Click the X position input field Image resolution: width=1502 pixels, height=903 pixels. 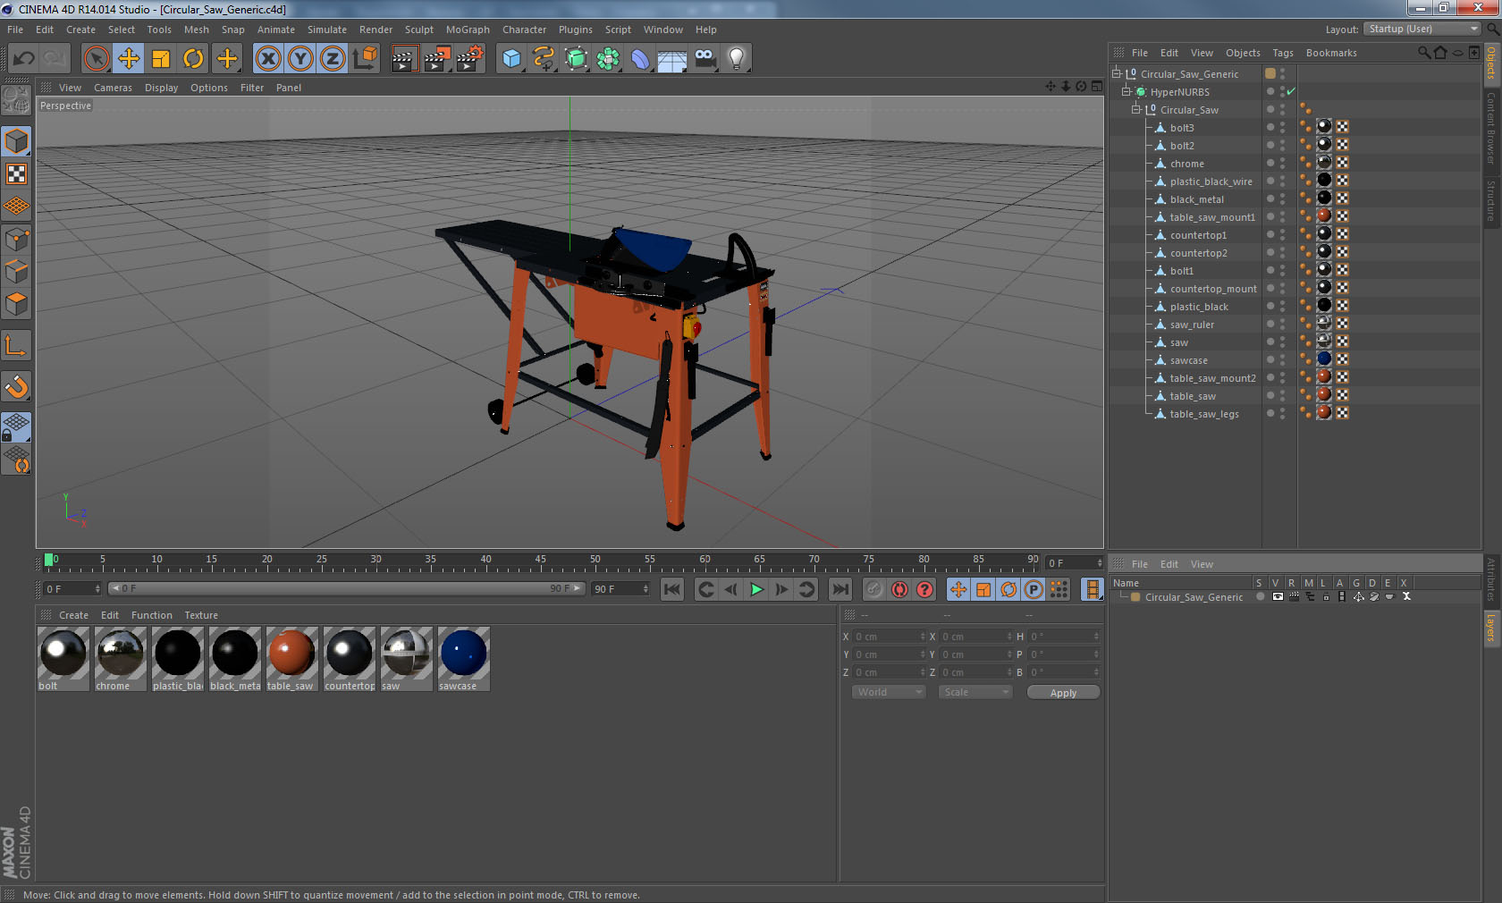point(890,637)
